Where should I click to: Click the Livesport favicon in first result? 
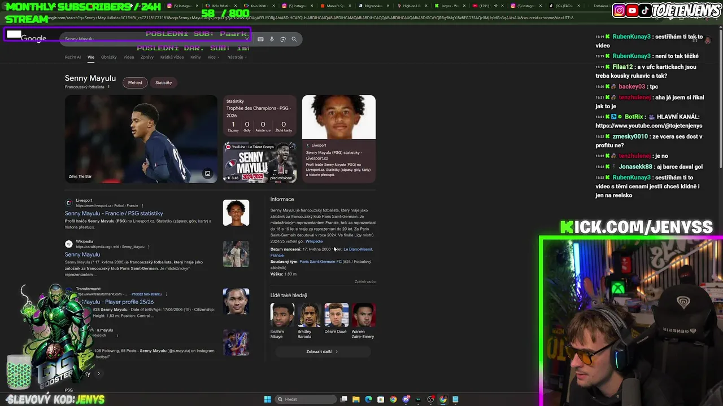tap(69, 203)
